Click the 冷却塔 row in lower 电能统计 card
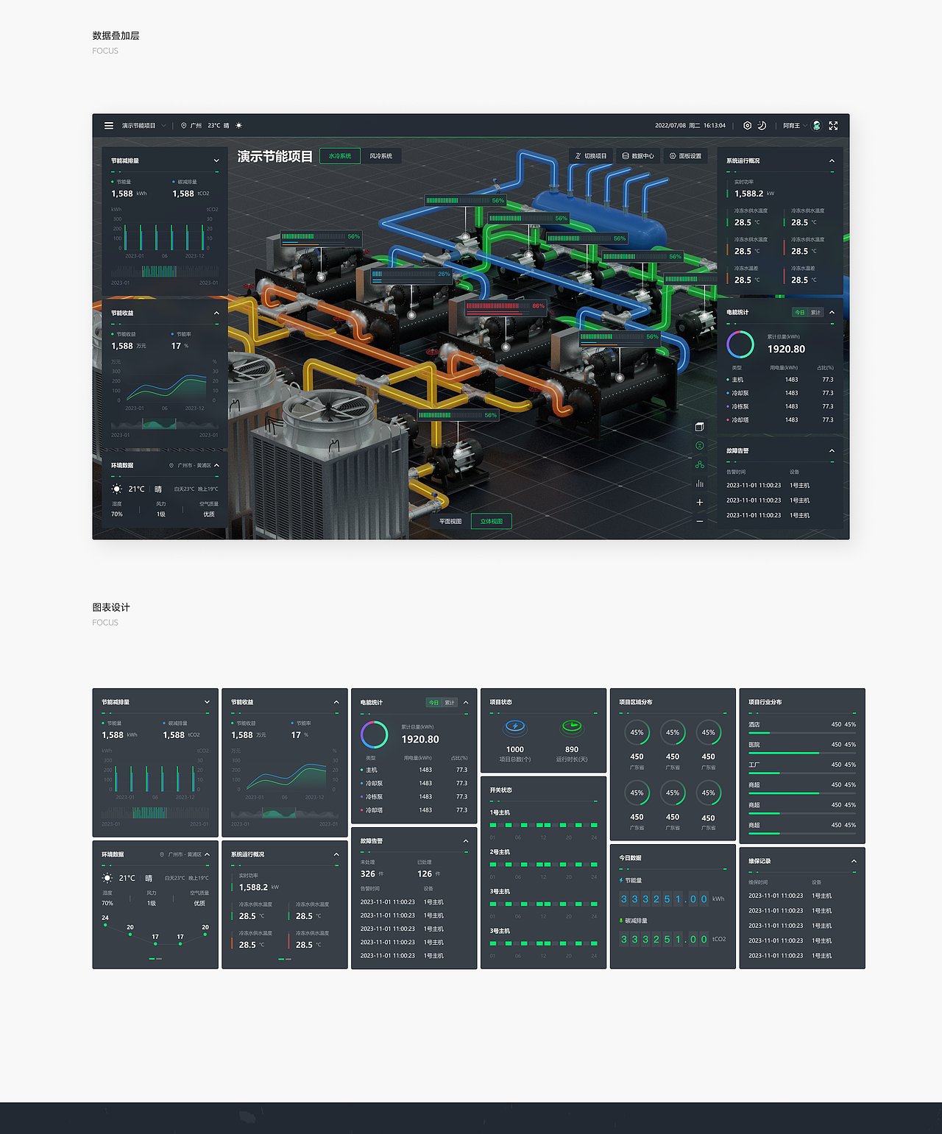The height and width of the screenshot is (1134, 942). tap(414, 810)
